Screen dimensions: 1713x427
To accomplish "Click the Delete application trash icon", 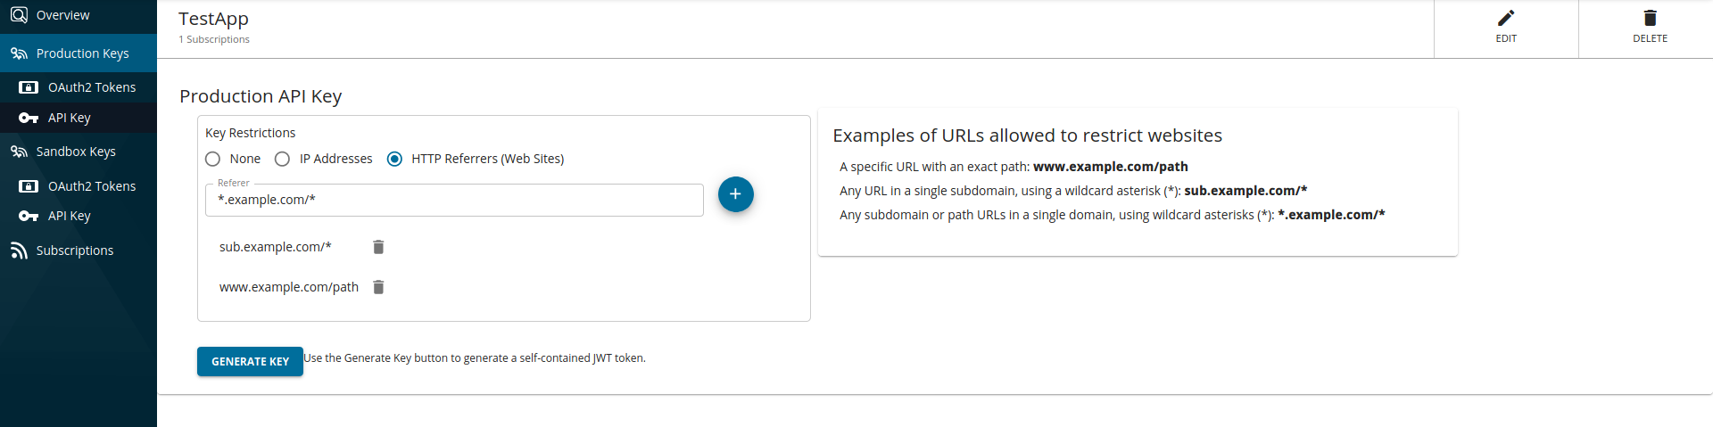I will (1650, 19).
